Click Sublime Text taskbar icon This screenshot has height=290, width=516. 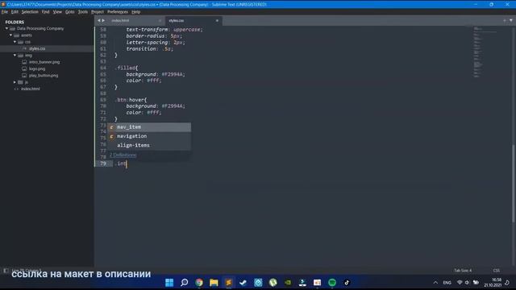229,283
